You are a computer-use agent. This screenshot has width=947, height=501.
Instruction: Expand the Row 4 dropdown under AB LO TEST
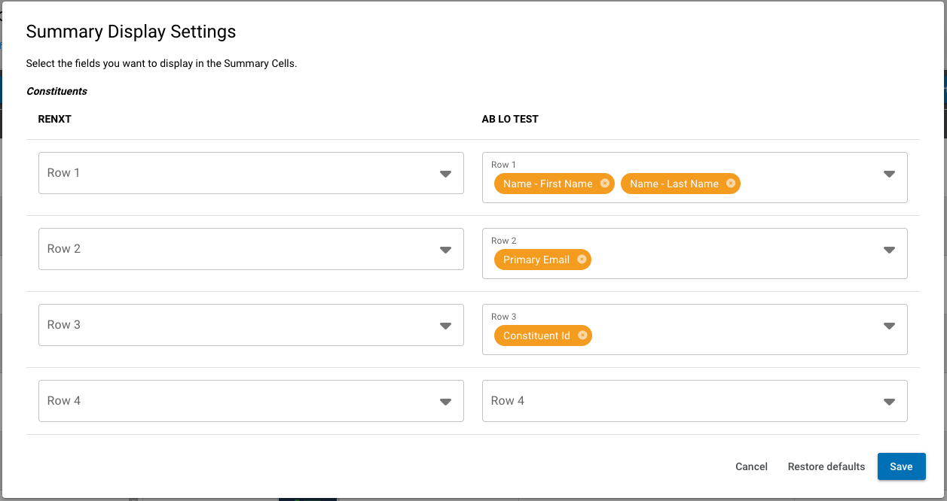click(x=889, y=401)
